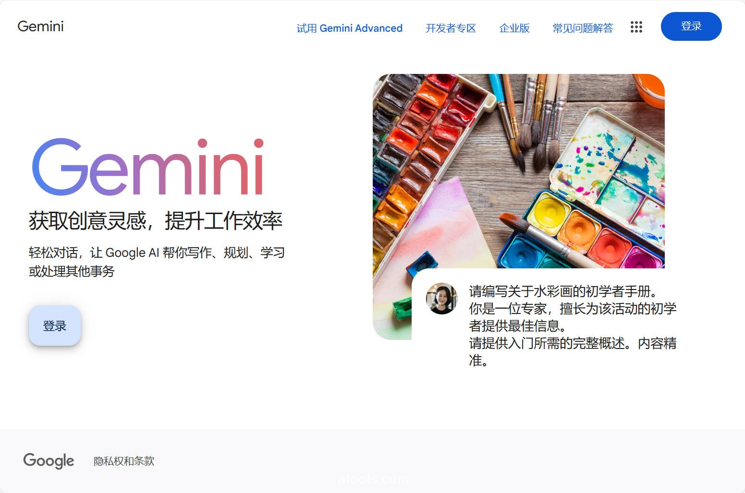This screenshot has width=745, height=493.
Task: Click the dark blue 登录 header button
Action: click(691, 26)
